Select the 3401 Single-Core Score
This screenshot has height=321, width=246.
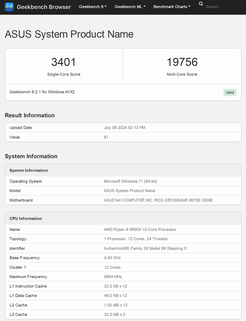tap(64, 62)
